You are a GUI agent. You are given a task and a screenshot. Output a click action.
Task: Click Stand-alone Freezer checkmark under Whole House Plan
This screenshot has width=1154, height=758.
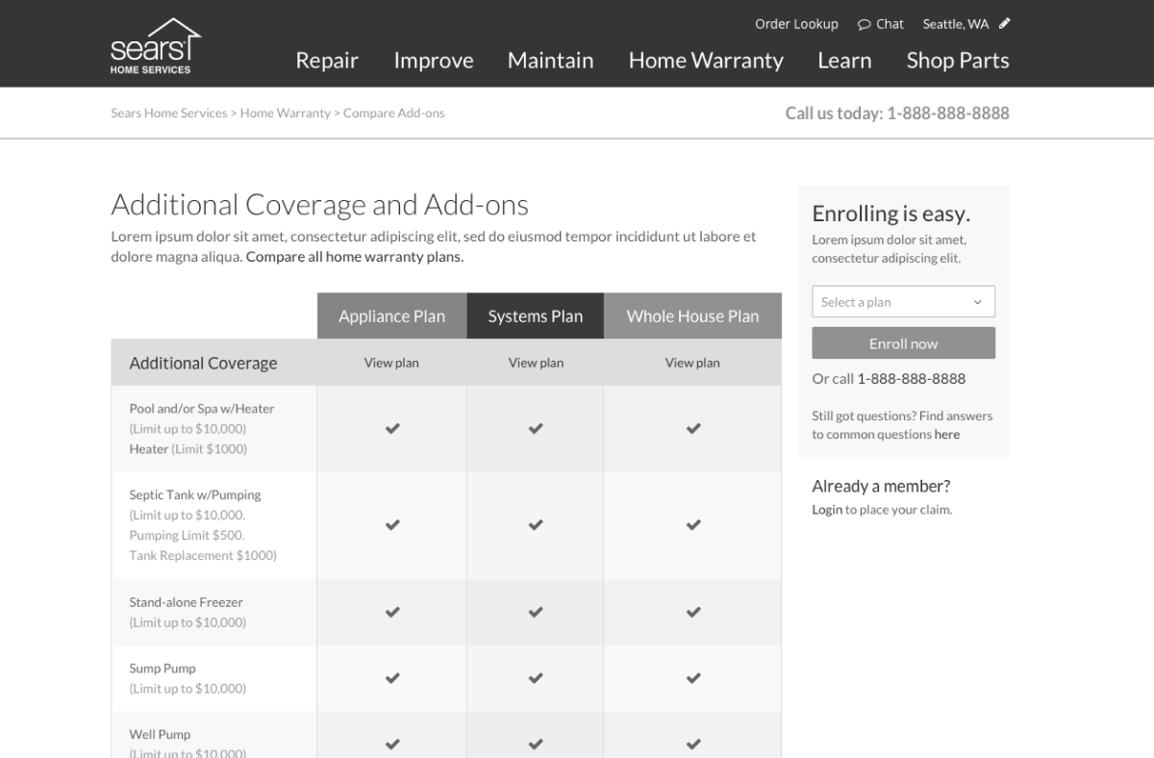(x=692, y=612)
